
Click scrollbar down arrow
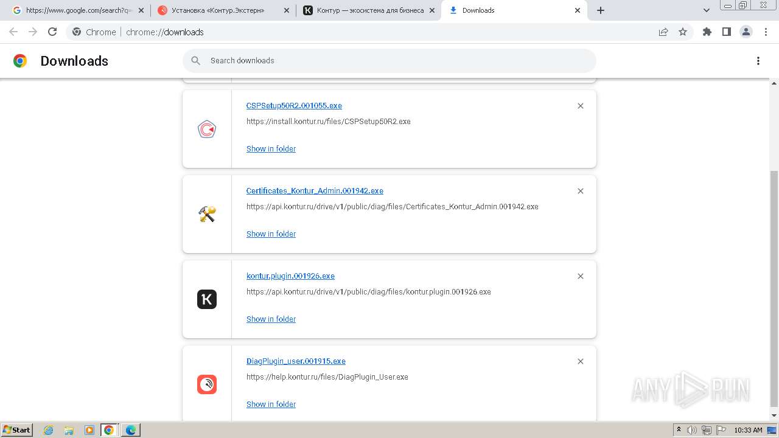774,416
